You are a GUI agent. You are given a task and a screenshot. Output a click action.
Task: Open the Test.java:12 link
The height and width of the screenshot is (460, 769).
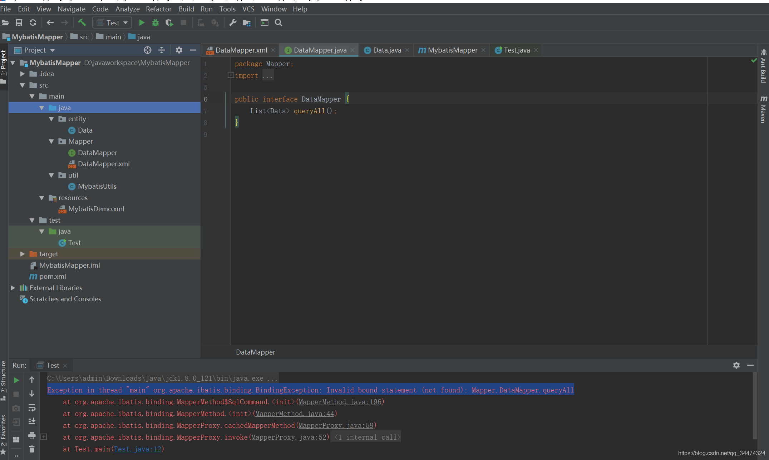pos(138,449)
